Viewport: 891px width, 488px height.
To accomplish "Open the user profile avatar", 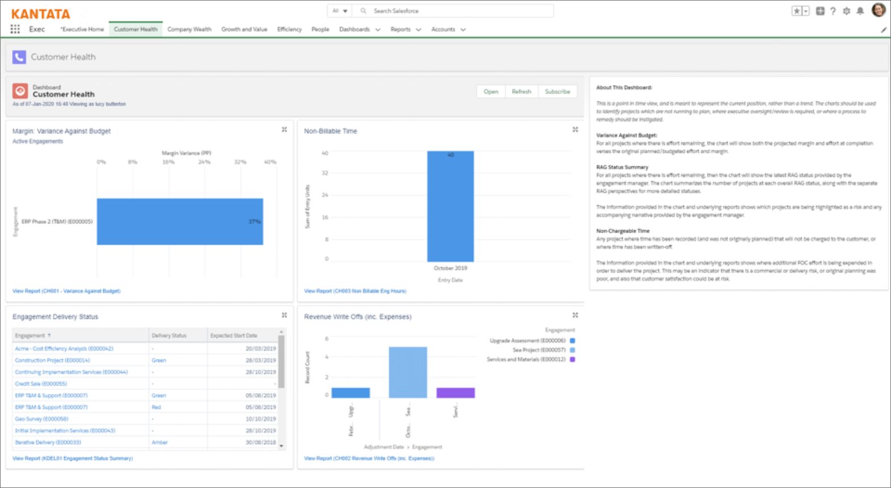I will (x=878, y=10).
